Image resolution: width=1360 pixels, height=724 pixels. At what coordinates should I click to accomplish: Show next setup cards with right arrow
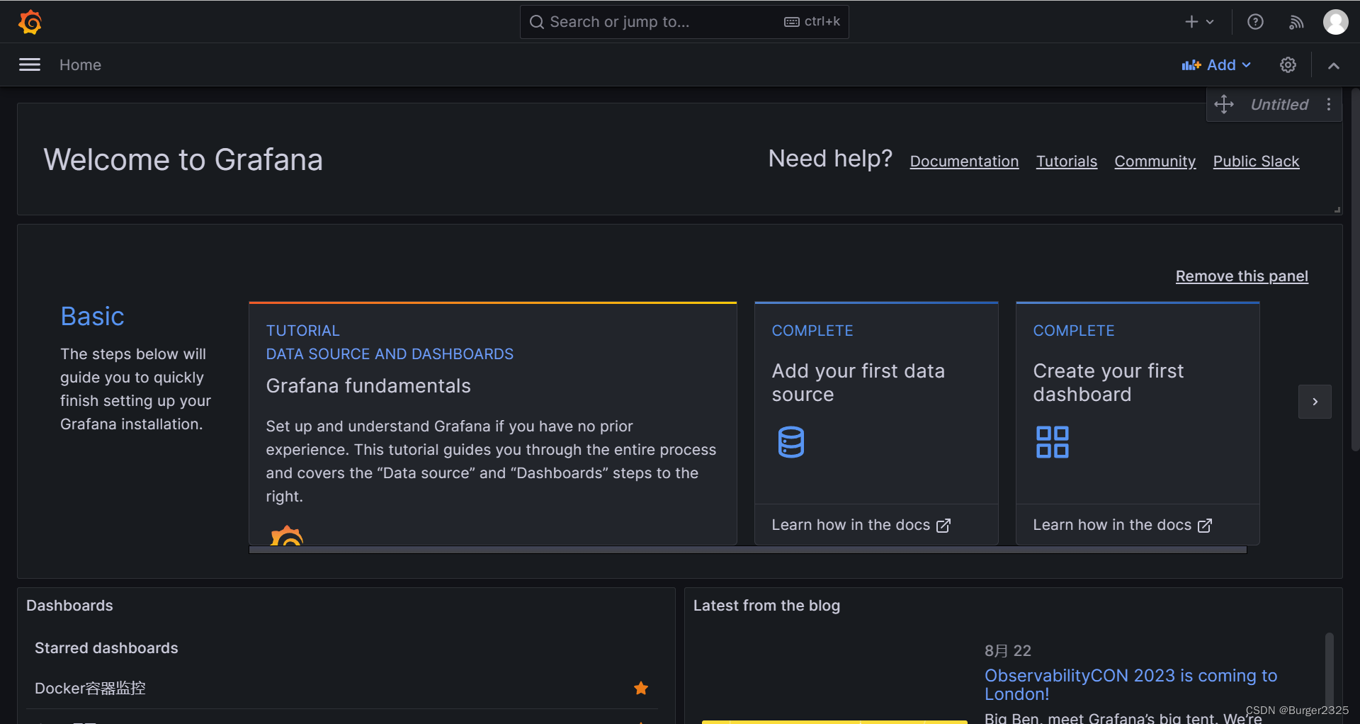tap(1315, 402)
